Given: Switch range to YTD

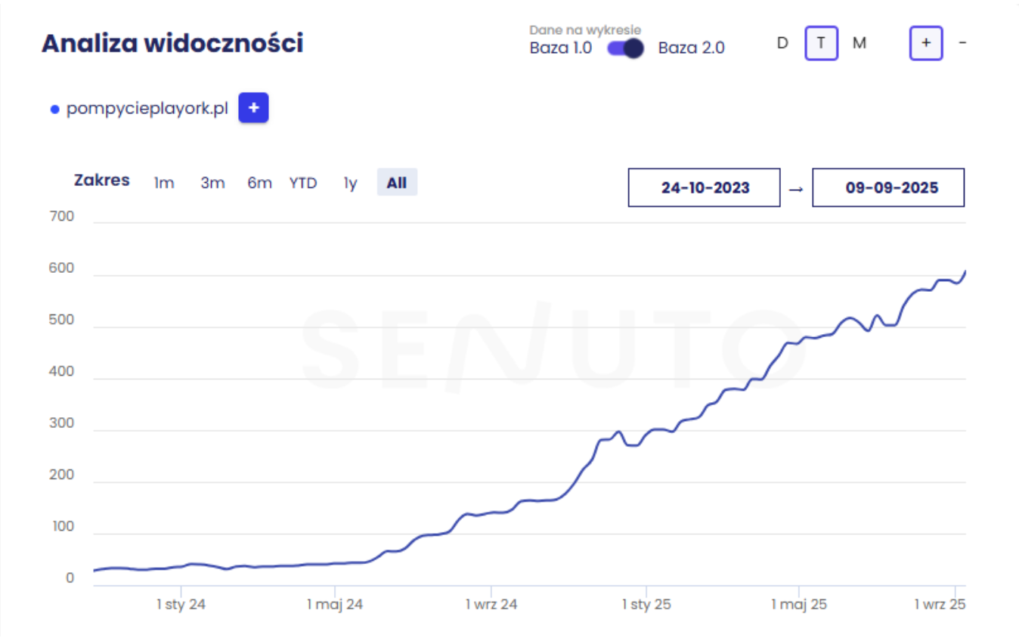Looking at the screenshot, I should (x=303, y=183).
